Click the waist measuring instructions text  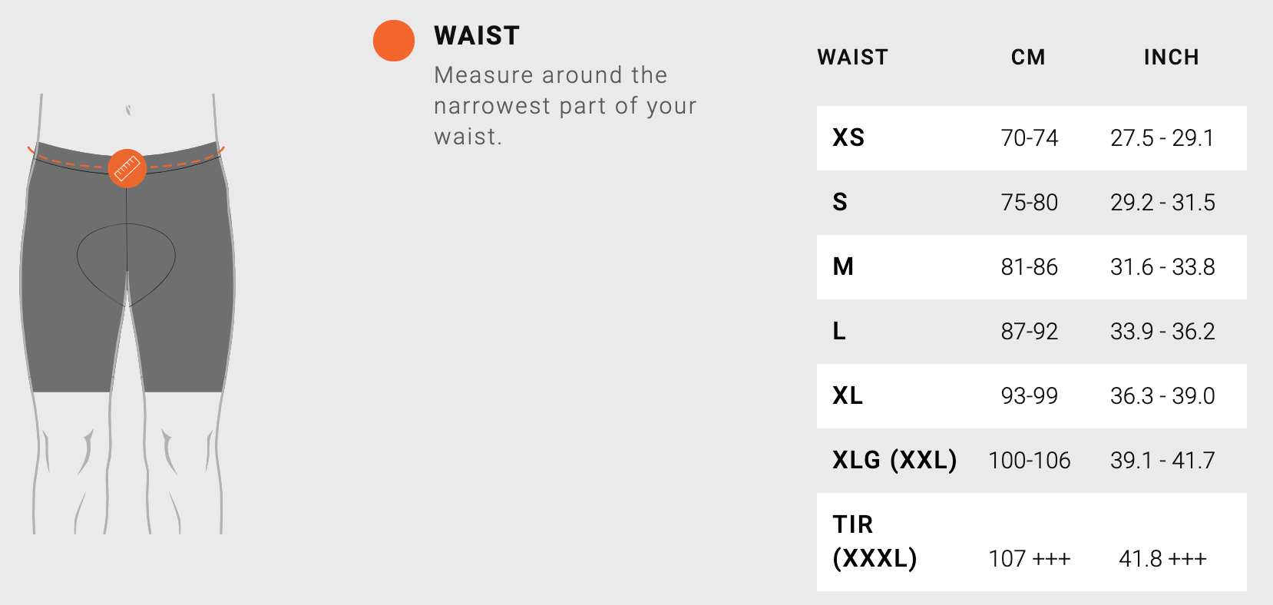[565, 106]
